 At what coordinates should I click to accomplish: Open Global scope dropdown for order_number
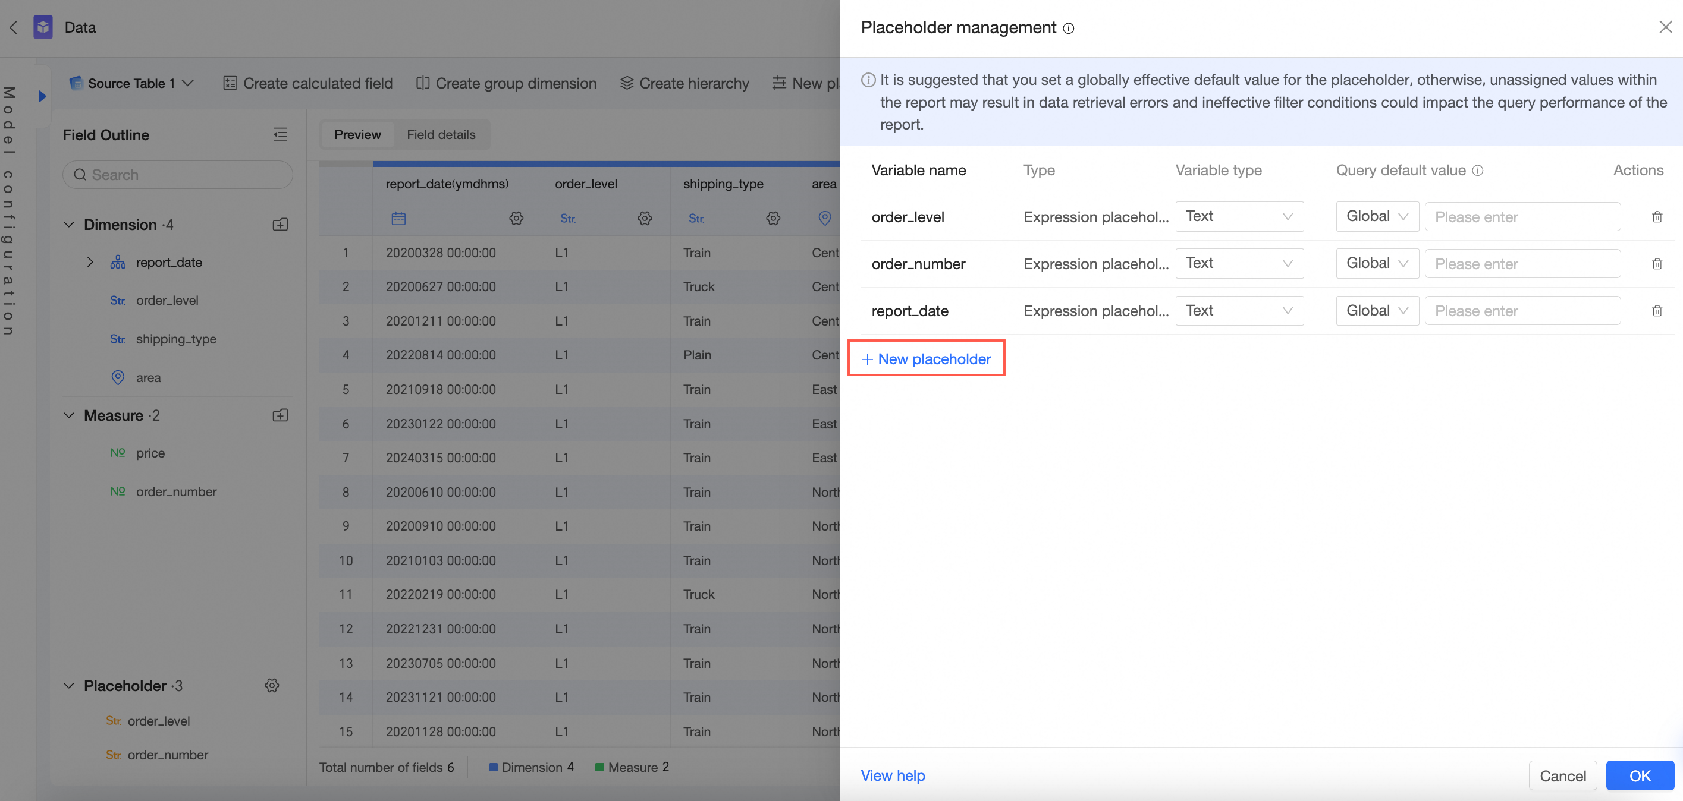[x=1377, y=264]
